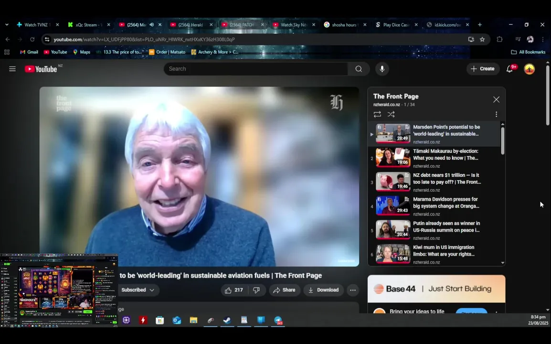
Task: Close The Front Page playlist panel
Action: click(x=496, y=99)
